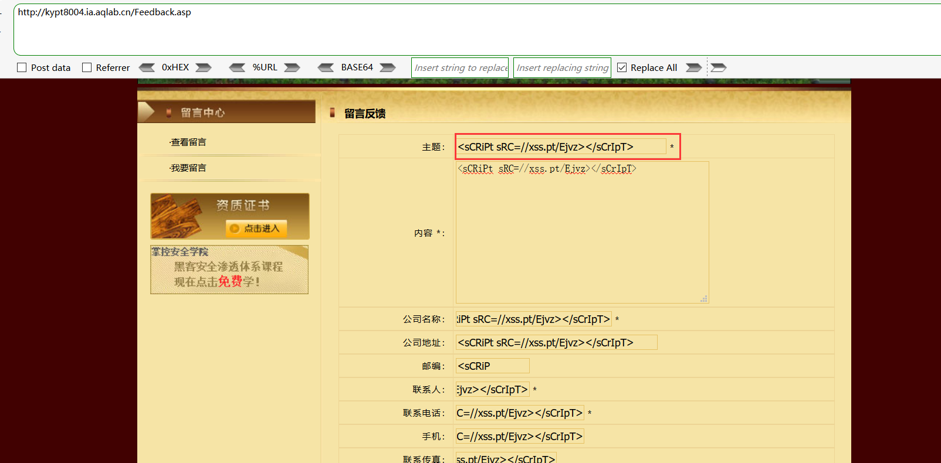Click the 留言反馈 page heading
This screenshot has height=463, width=941.
pyautogui.click(x=365, y=114)
